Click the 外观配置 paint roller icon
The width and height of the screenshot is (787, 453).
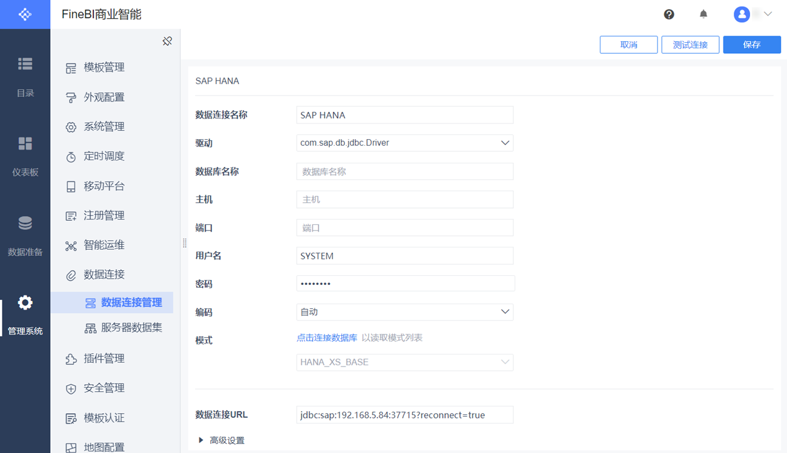71,97
